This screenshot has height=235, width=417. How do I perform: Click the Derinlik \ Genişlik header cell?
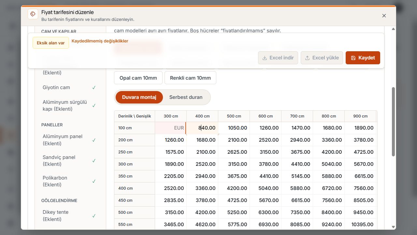(x=135, y=116)
